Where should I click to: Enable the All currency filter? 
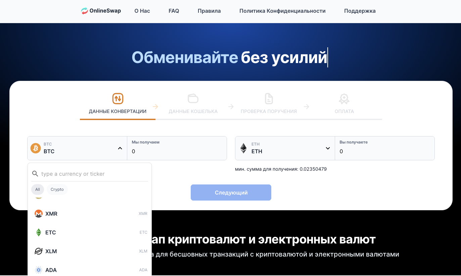(x=38, y=189)
